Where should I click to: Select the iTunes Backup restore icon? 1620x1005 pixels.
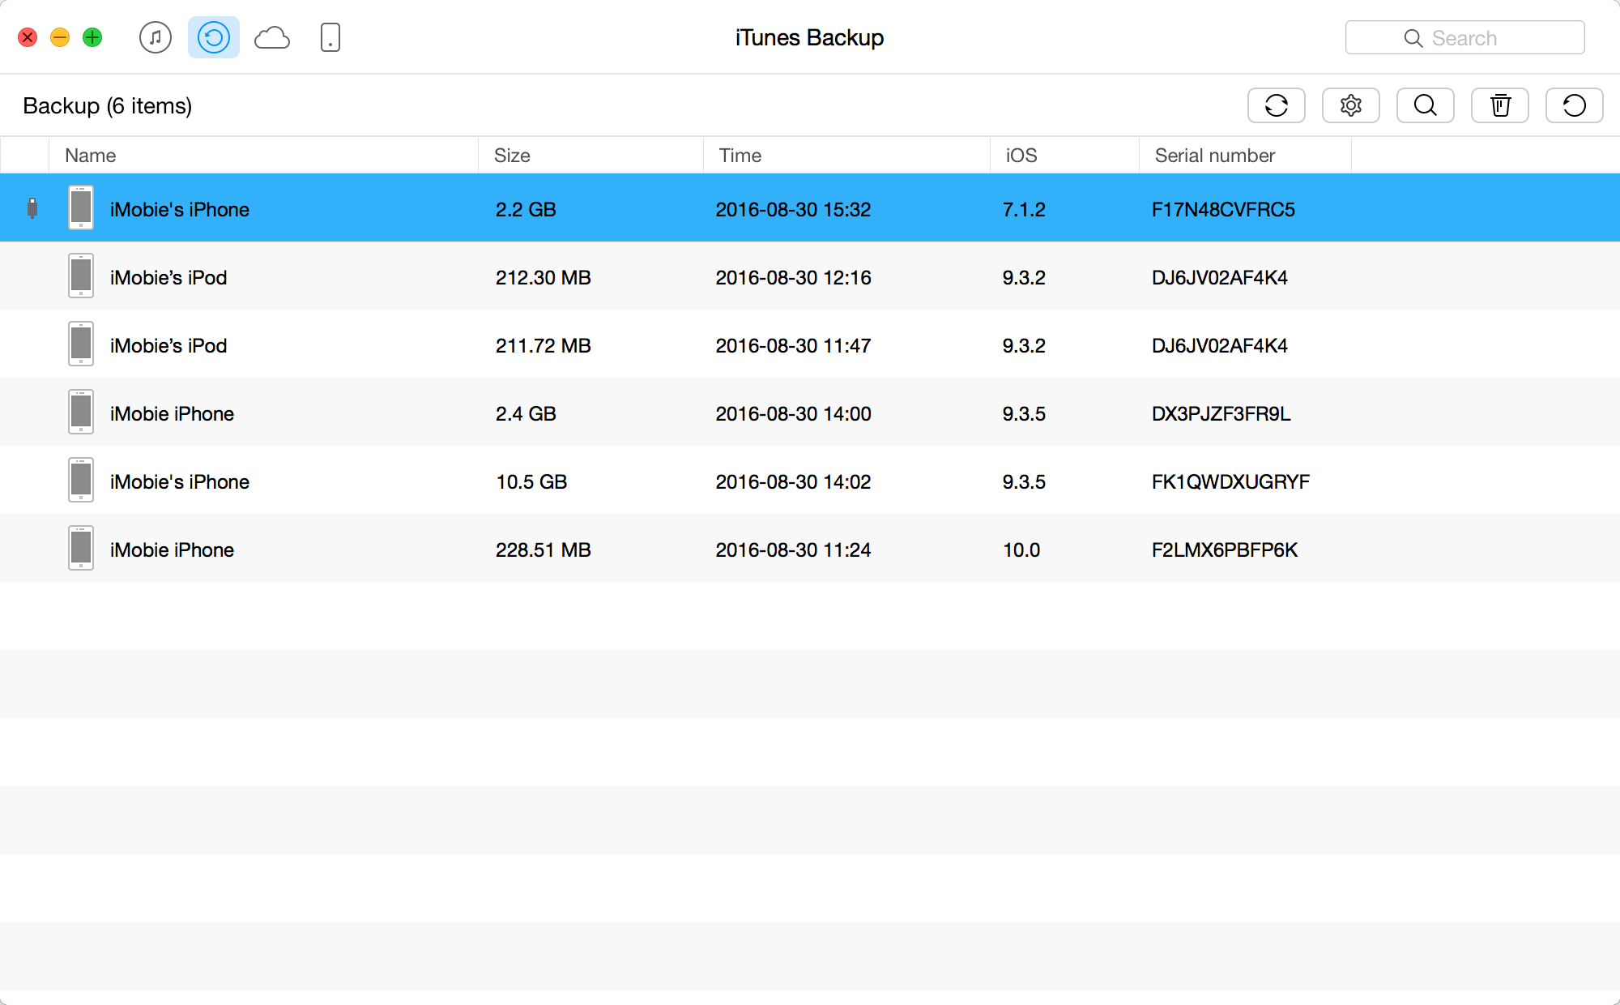[214, 37]
